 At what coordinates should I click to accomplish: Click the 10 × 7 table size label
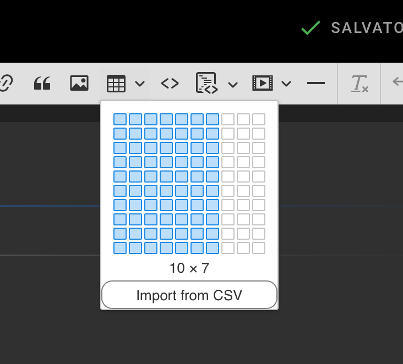pos(189,268)
